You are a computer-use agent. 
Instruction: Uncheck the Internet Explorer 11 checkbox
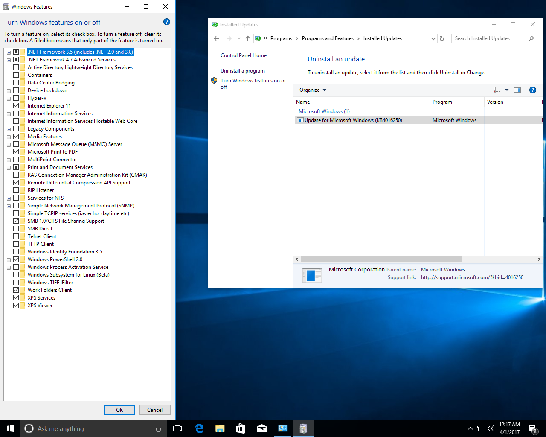coord(16,106)
